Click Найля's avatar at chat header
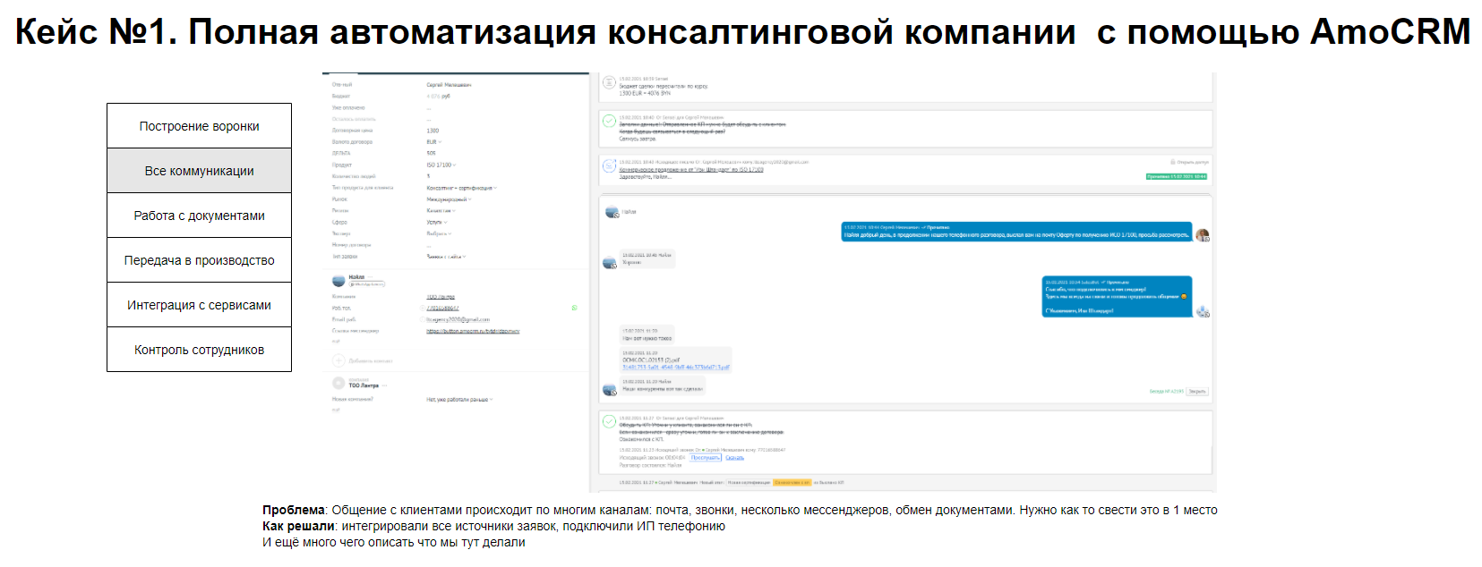1482x567 pixels. (612, 212)
